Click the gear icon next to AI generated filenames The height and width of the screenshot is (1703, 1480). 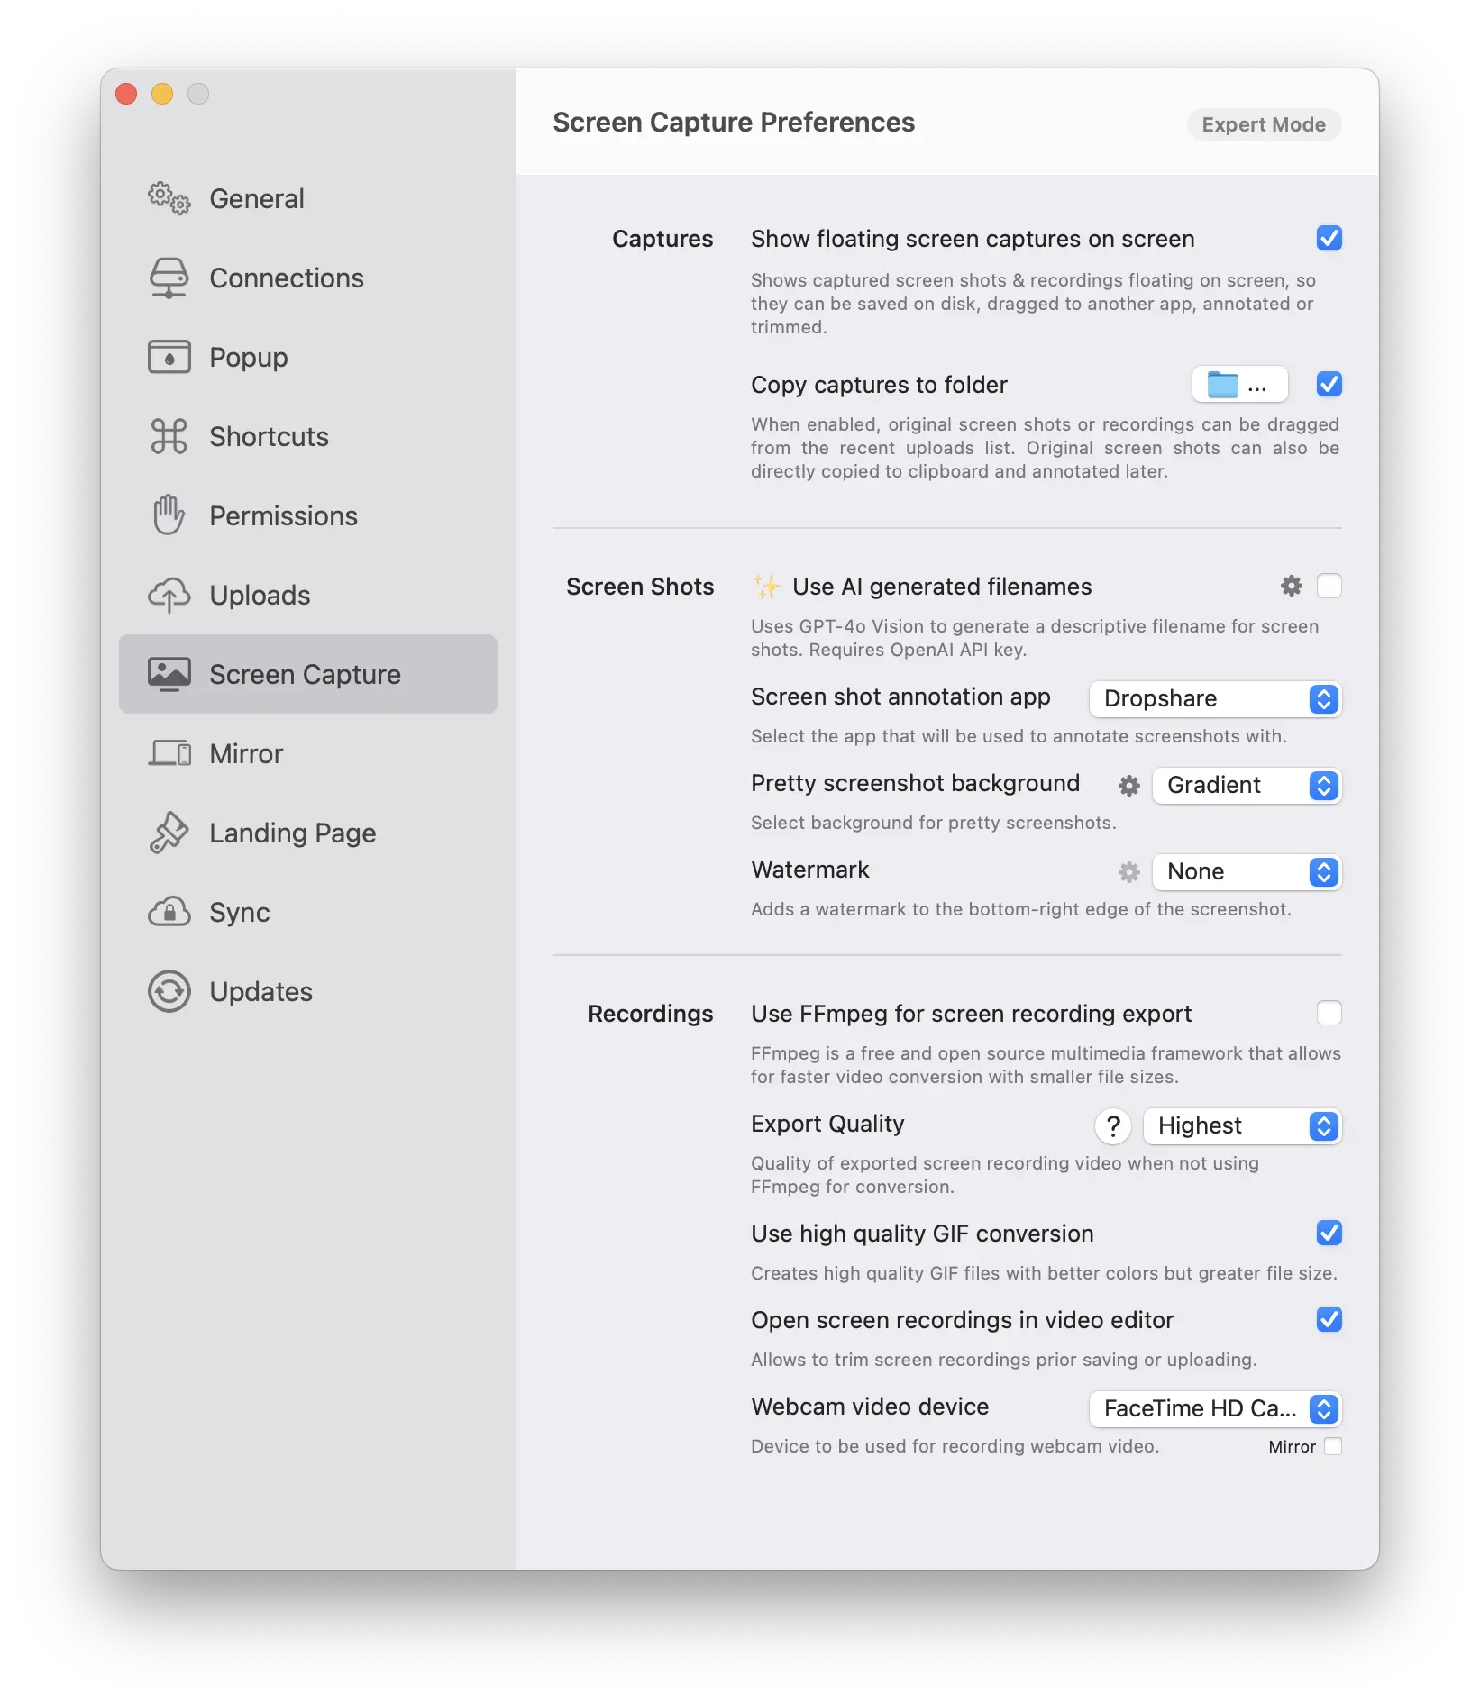1291,587
